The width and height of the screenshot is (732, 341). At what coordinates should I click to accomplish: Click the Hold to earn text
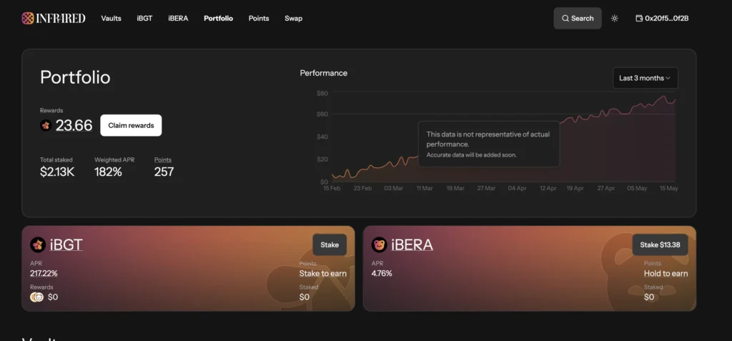pyautogui.click(x=666, y=273)
